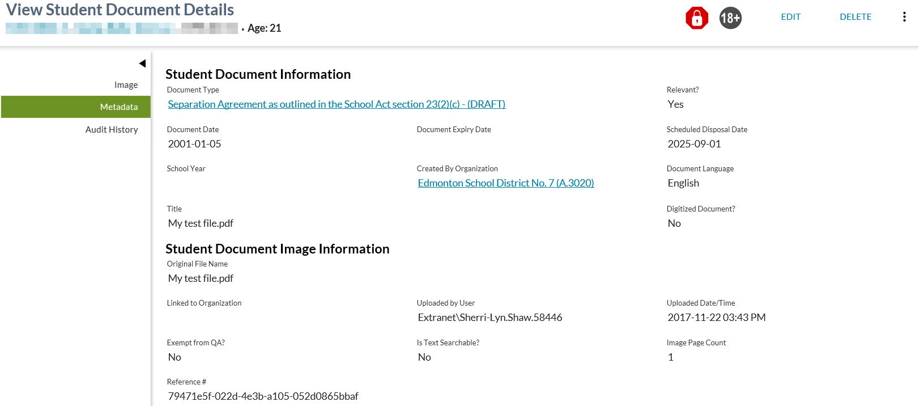Click the Reference # GUID value
Screen dimensions: 920x406
263,396
